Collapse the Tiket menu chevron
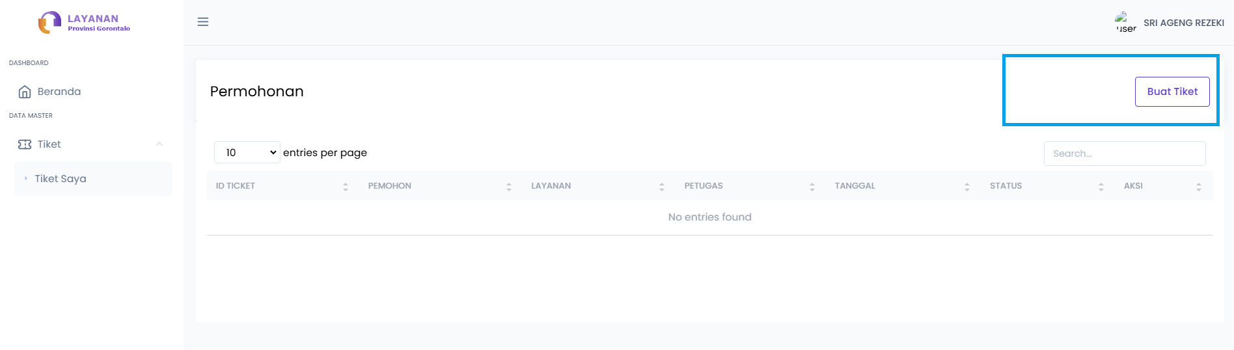Screen dimensions: 1234x350 (159, 144)
